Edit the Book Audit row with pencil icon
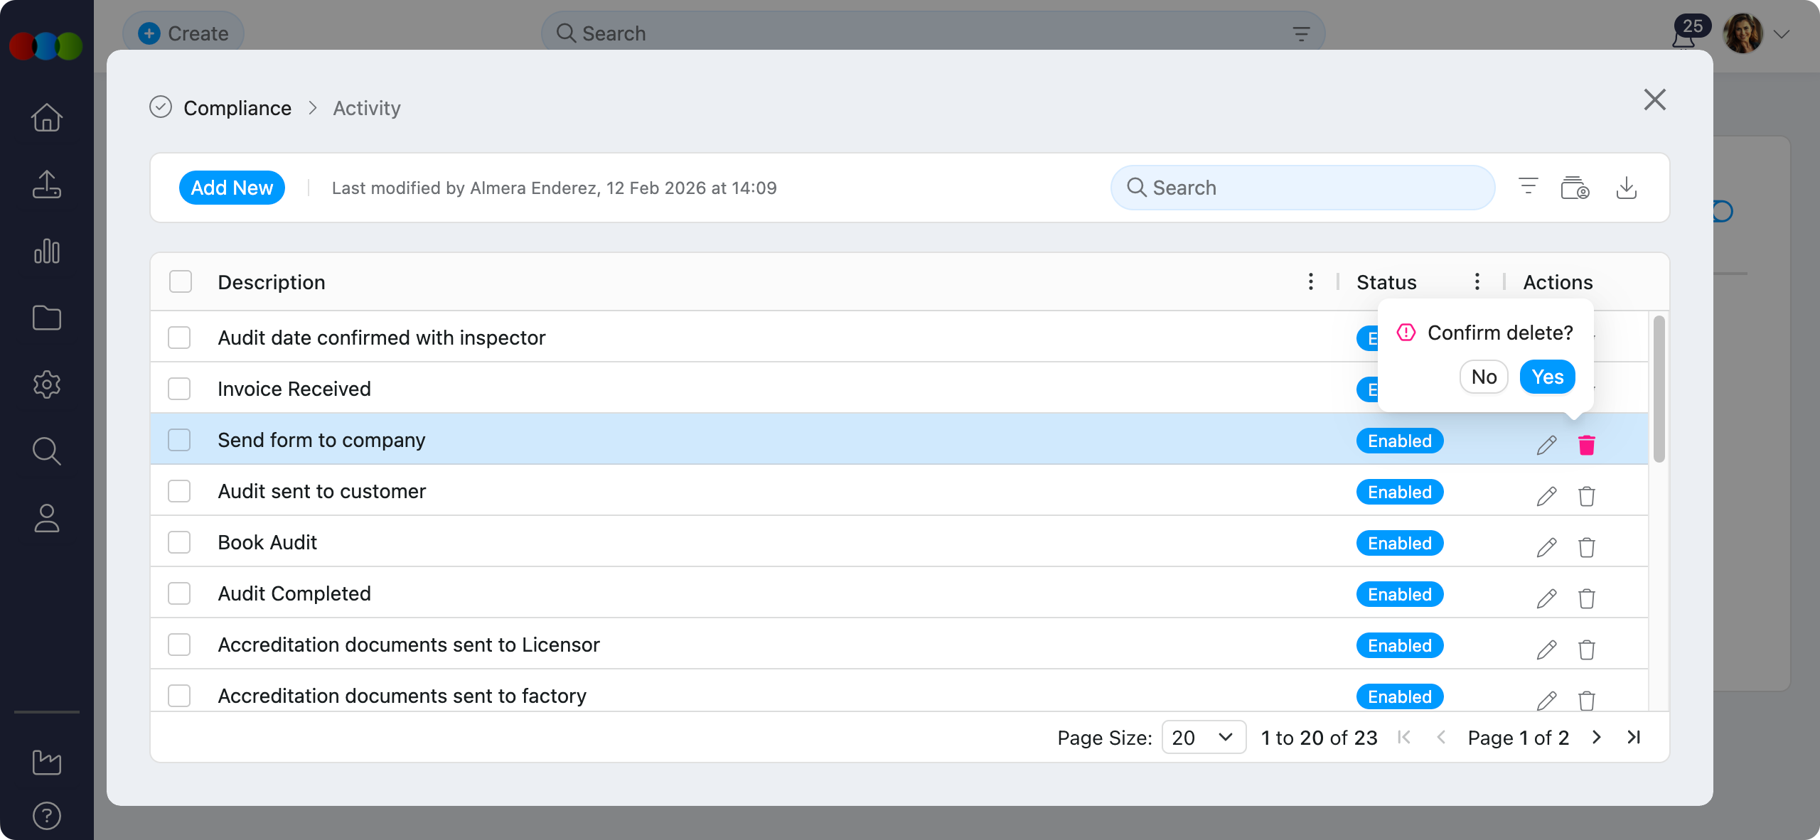1820x840 pixels. point(1546,547)
